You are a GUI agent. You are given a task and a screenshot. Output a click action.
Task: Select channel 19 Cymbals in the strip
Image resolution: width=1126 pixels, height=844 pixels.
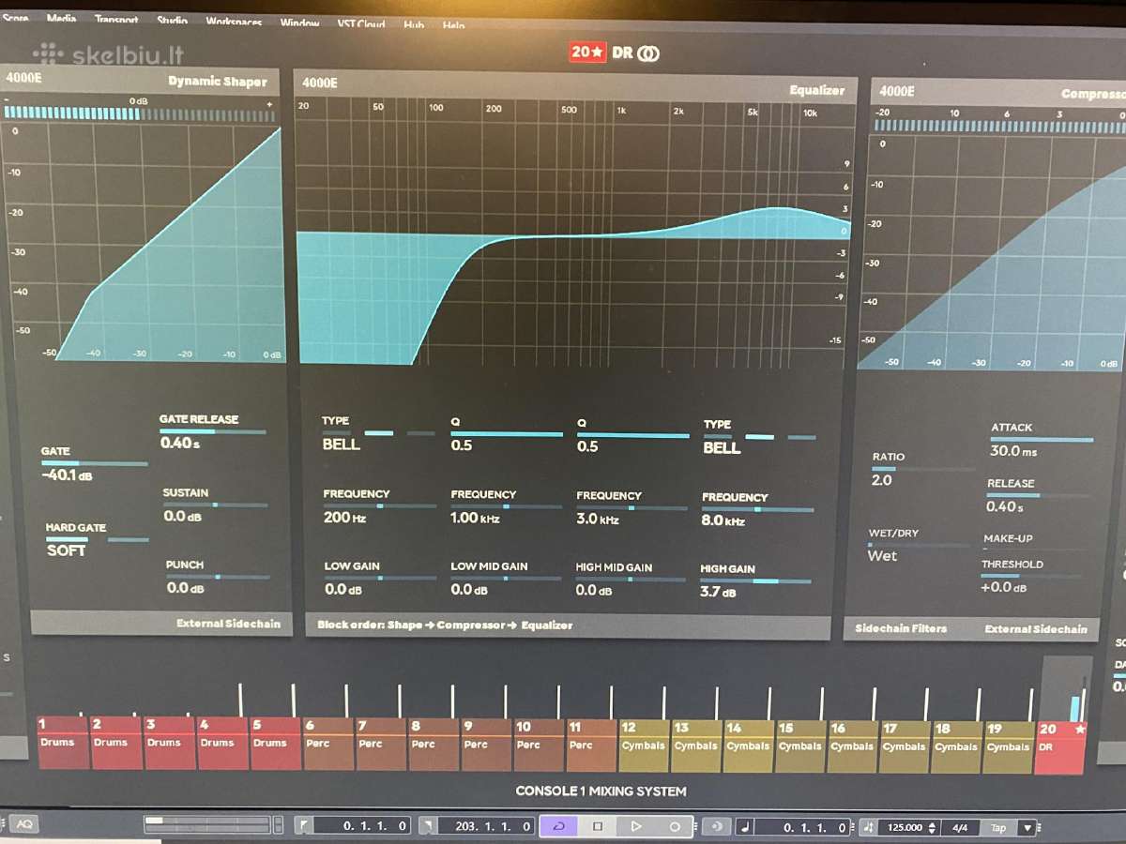(x=1008, y=747)
